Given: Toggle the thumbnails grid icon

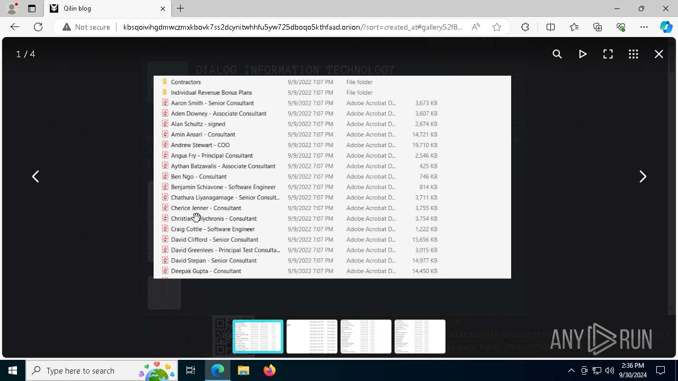Looking at the screenshot, I should pyautogui.click(x=634, y=54).
